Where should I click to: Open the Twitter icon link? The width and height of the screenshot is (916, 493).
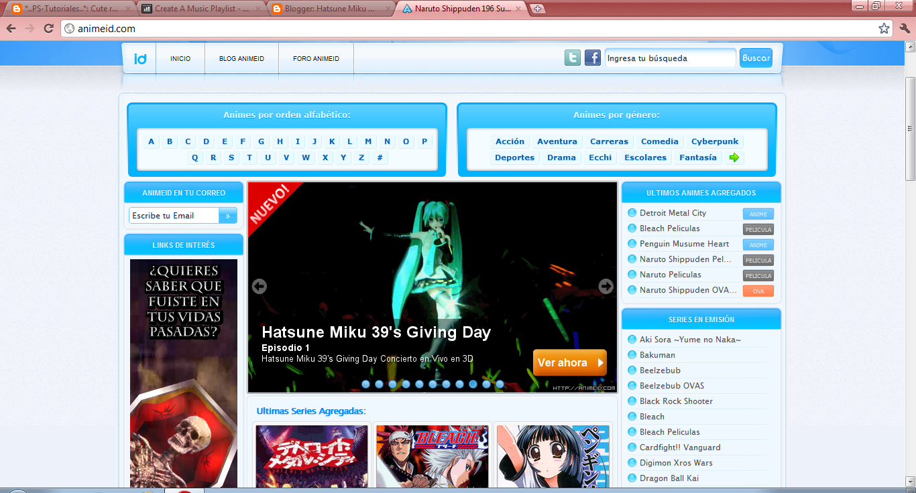tap(572, 58)
